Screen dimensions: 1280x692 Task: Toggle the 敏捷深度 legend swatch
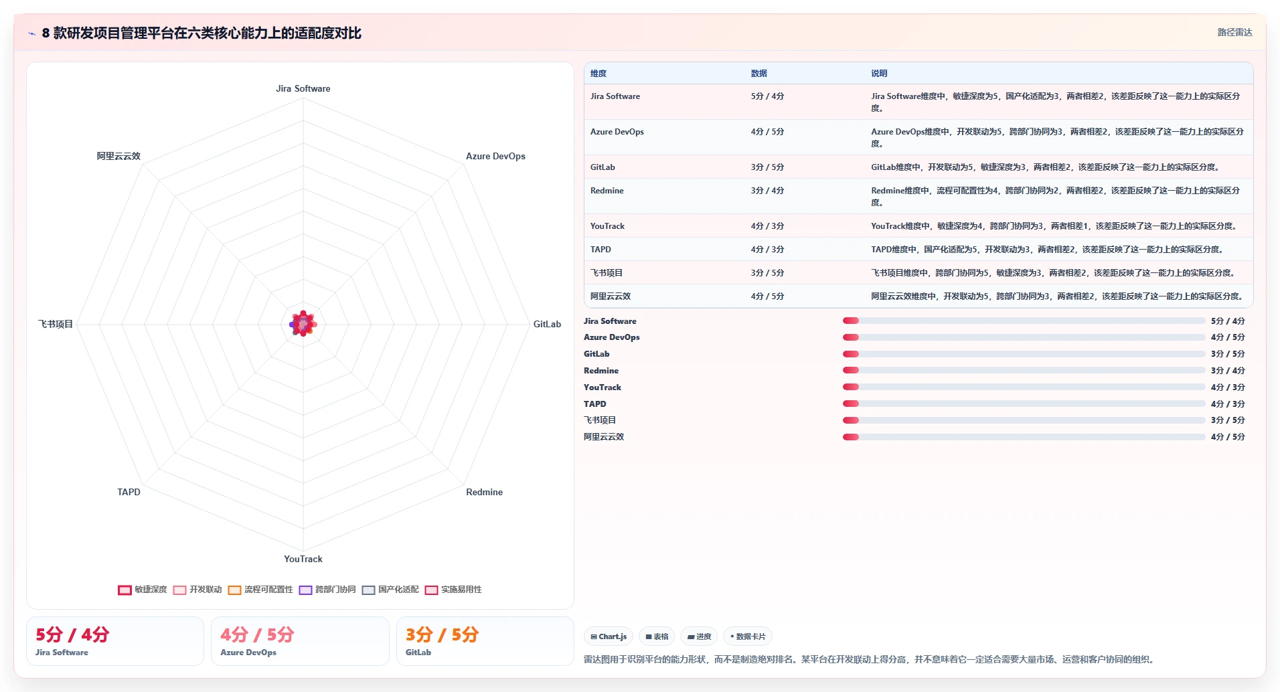tap(125, 590)
